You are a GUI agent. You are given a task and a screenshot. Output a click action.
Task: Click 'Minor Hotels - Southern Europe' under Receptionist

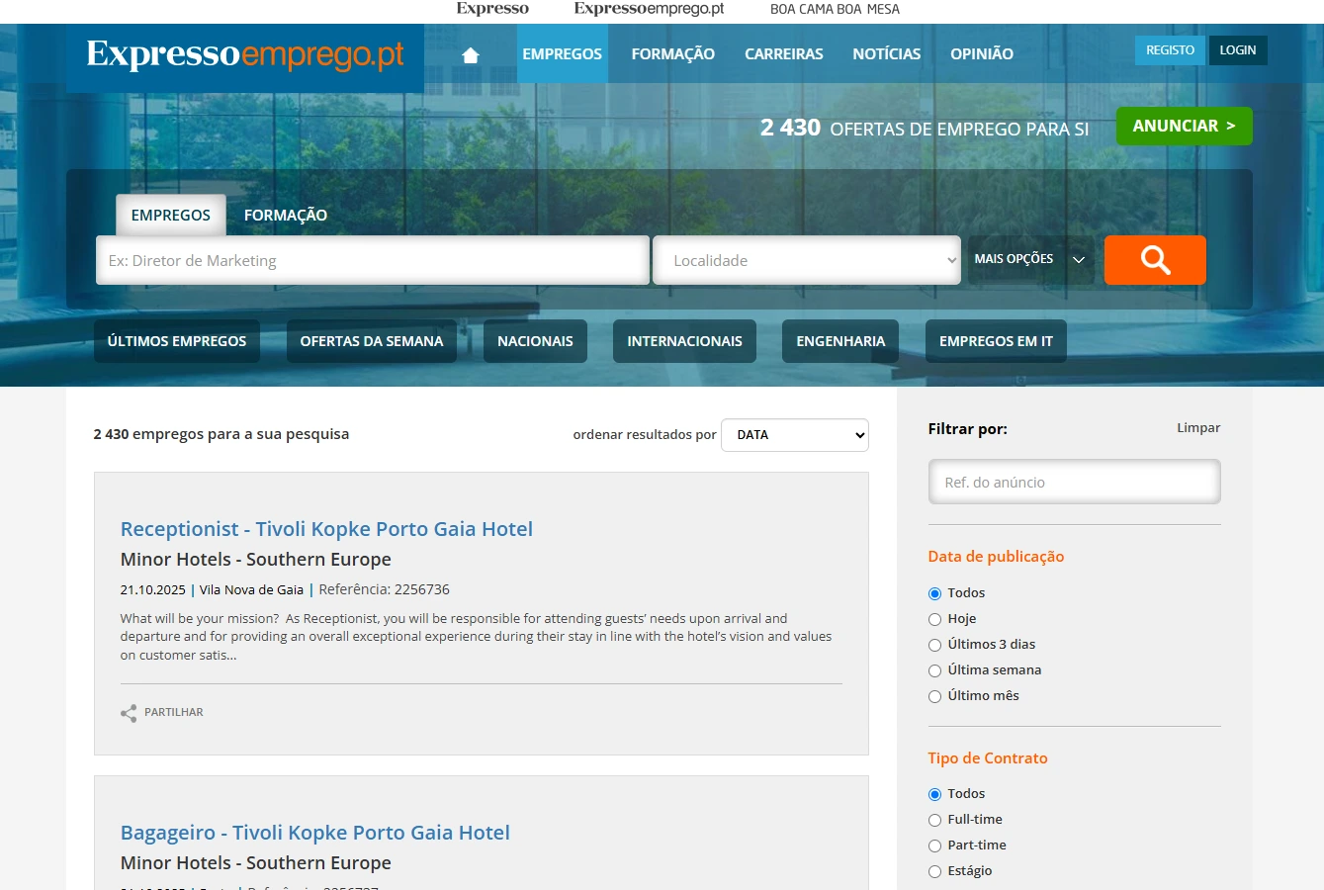tap(256, 560)
